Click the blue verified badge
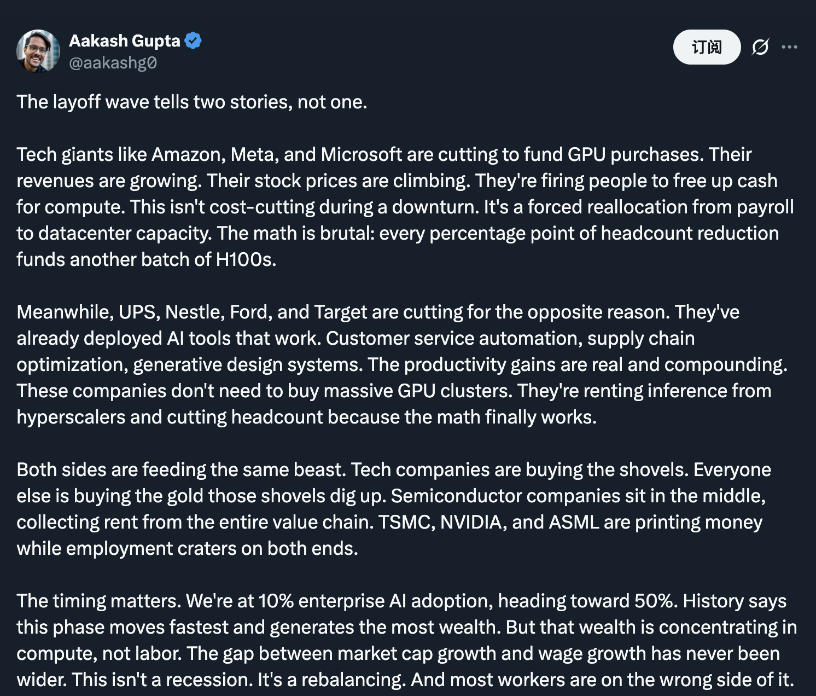The image size is (816, 696). (193, 41)
